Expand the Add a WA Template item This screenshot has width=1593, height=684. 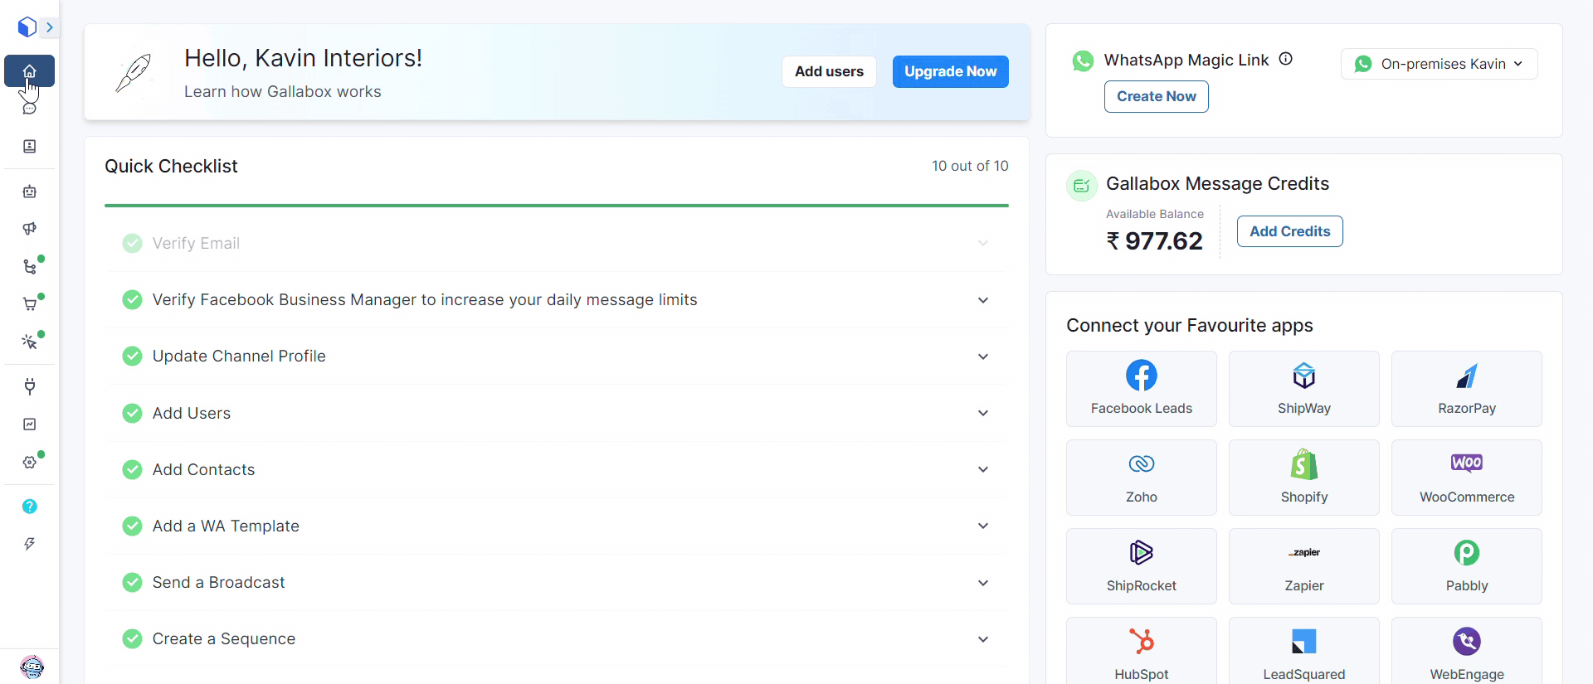(982, 526)
